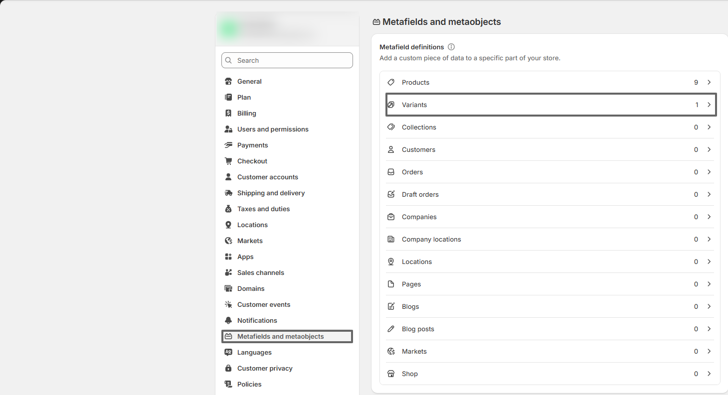Click the Shop storefront icon in list

391,374
